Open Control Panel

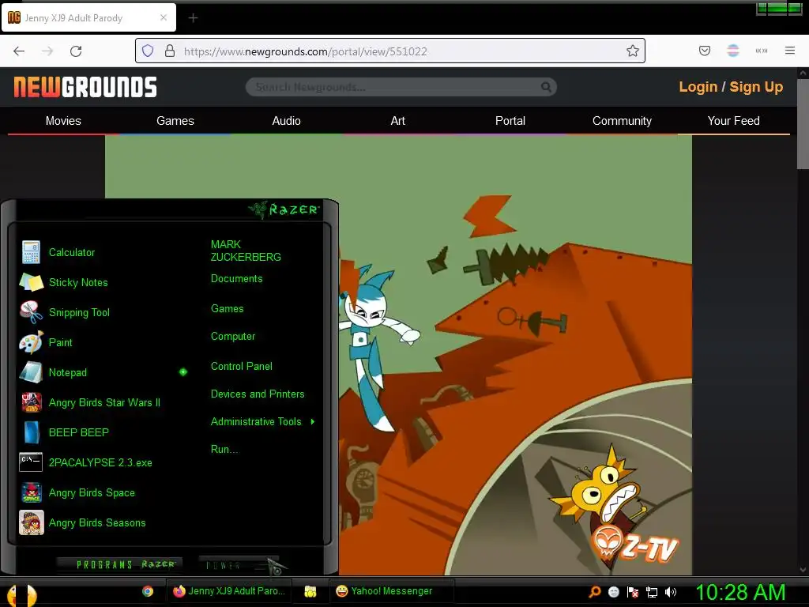point(241,367)
